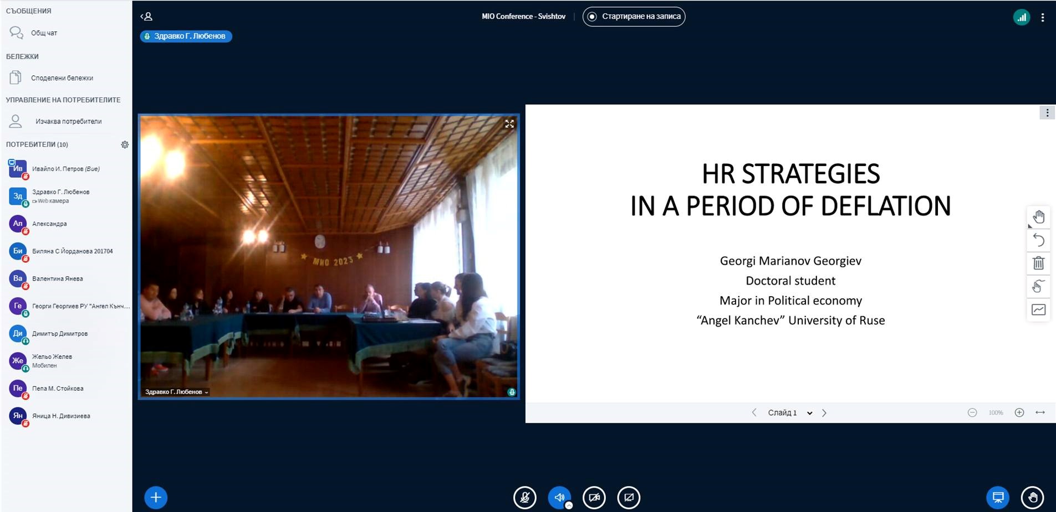Unmute the microphone
This screenshot has height=512, width=1056.
pyautogui.click(x=524, y=497)
